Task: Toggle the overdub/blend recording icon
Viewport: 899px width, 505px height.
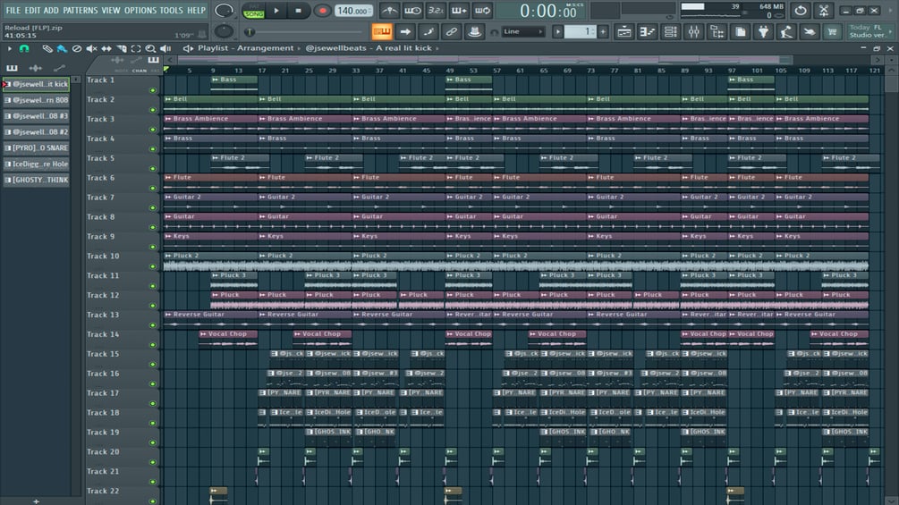Action: (459, 11)
